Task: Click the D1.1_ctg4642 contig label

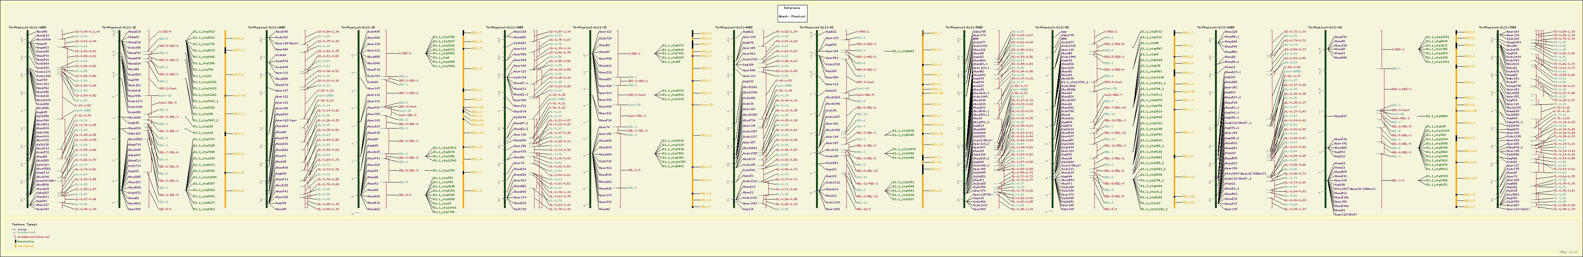Action: (x=904, y=51)
